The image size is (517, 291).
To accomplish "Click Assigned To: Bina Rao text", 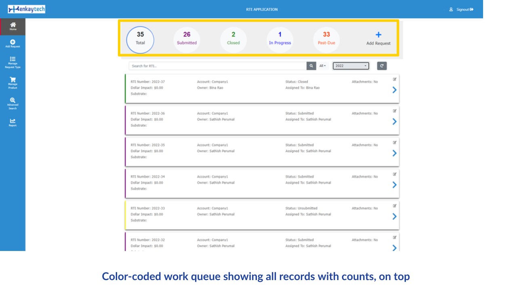I will [303, 88].
